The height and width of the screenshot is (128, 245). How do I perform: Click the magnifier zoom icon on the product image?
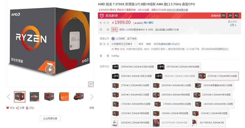tap(91, 84)
